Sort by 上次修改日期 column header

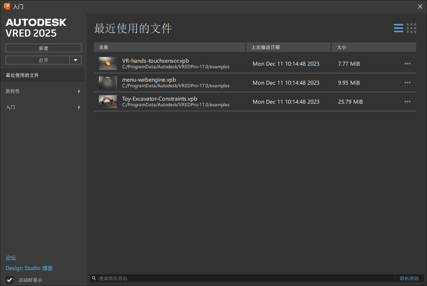pyautogui.click(x=288, y=47)
